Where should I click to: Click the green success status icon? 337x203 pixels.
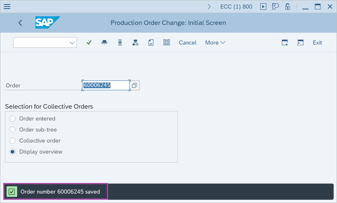[x=12, y=192]
